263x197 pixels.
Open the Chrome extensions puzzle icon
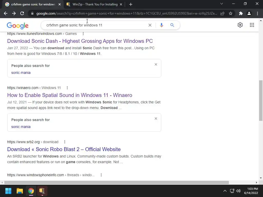[x=241, y=13]
